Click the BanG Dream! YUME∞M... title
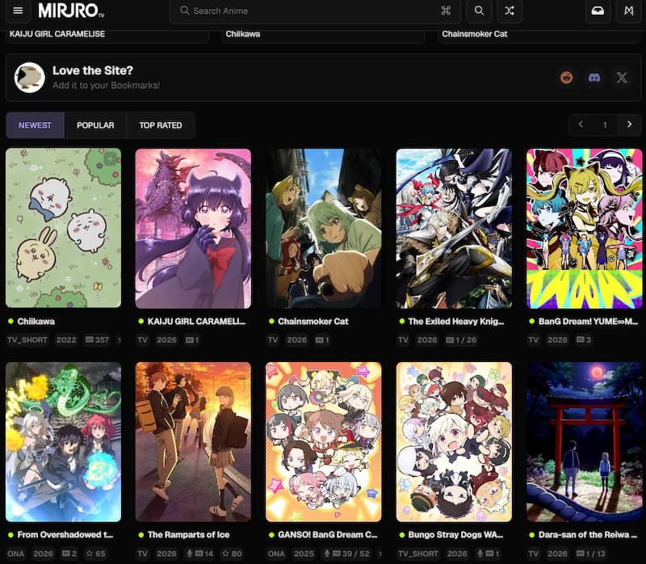The width and height of the screenshot is (646, 564). (x=588, y=321)
